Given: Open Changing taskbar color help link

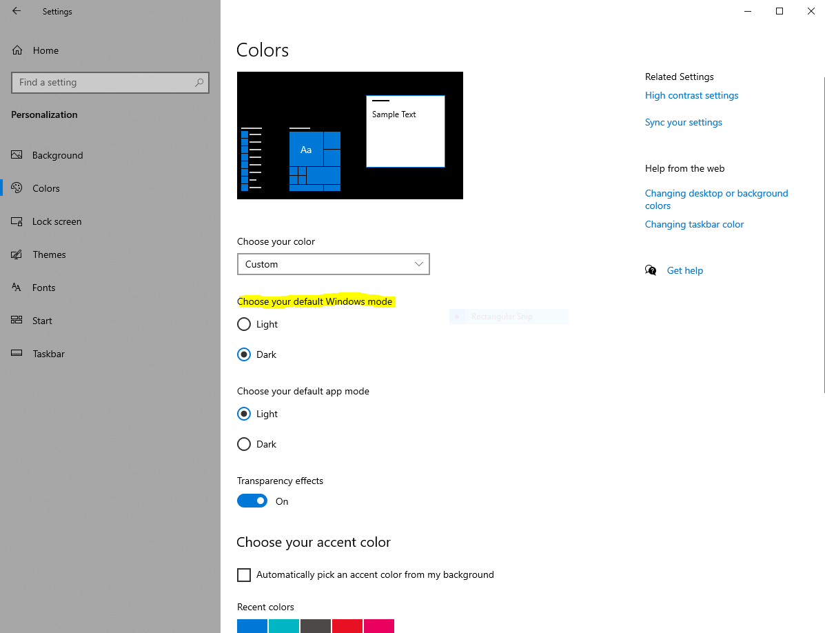Looking at the screenshot, I should click(x=694, y=224).
